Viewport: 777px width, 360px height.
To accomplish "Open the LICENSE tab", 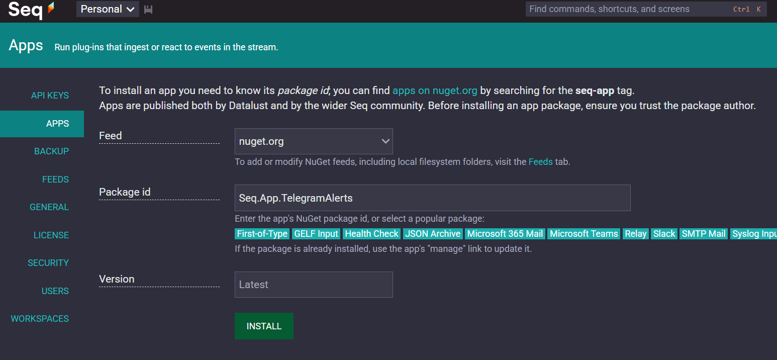I will pyautogui.click(x=51, y=235).
